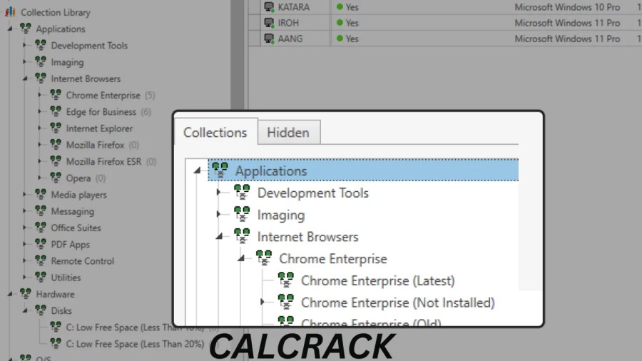Switch to the Collections tab

click(215, 132)
